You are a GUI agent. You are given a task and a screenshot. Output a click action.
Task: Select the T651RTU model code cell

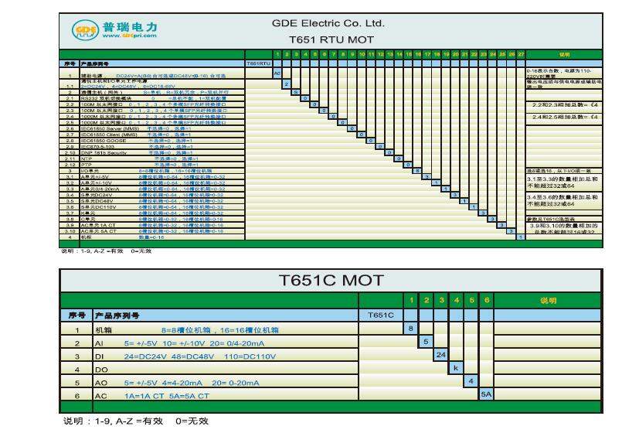[257, 63]
